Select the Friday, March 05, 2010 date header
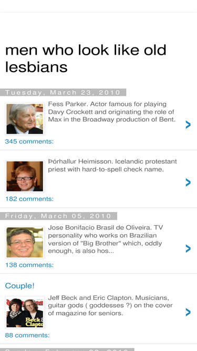 tap(58, 216)
